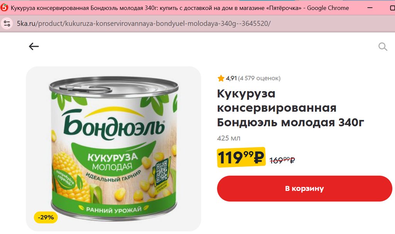Image resolution: width=395 pixels, height=234 pixels.
Task: Click the yellow 119.99 ₽ price tag
Action: (241, 157)
